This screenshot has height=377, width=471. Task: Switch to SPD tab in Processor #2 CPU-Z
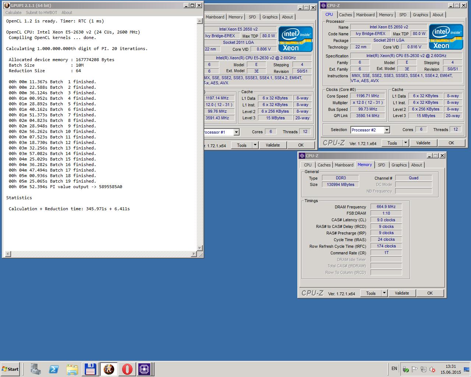(403, 15)
